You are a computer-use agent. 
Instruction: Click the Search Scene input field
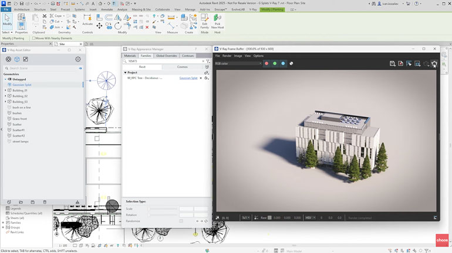pos(43,69)
